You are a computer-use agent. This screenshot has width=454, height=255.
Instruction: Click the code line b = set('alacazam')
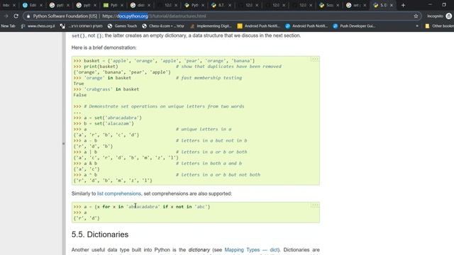coord(104,123)
